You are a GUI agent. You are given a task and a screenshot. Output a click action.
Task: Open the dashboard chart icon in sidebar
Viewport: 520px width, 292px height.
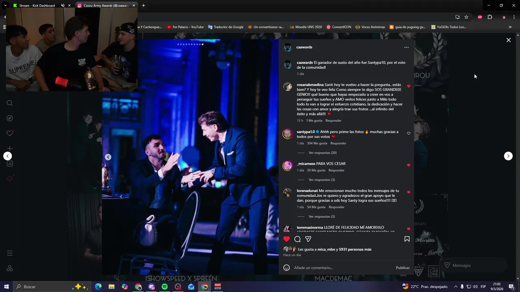pos(10,163)
